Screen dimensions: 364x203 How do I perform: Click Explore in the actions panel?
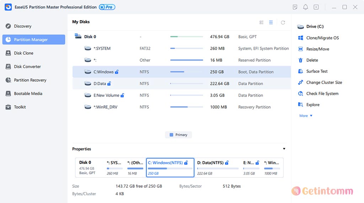pos(313,104)
